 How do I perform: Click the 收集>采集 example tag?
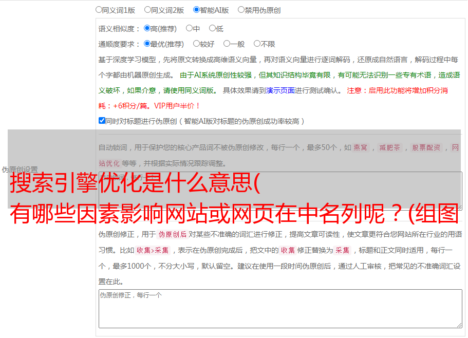click(x=153, y=250)
